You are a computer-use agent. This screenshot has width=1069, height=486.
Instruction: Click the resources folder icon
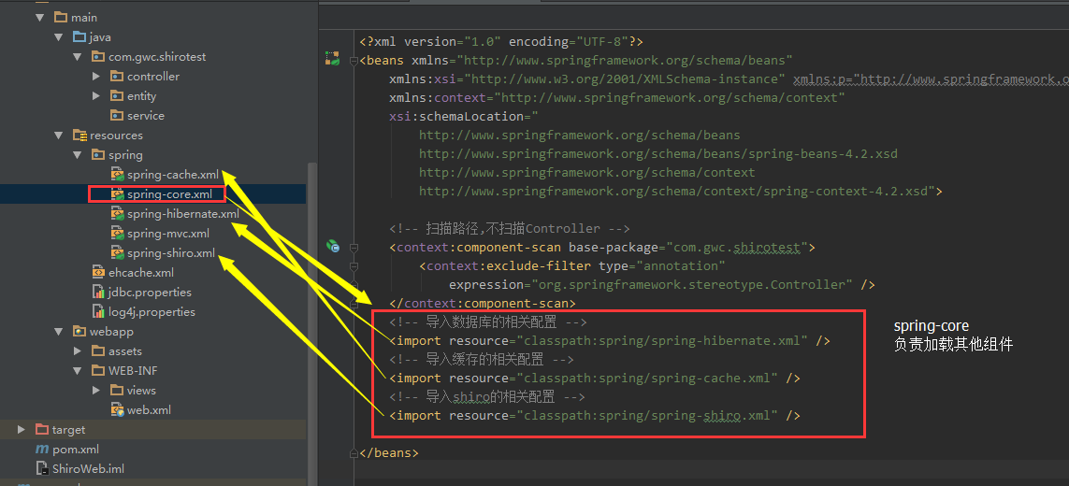[x=79, y=135]
